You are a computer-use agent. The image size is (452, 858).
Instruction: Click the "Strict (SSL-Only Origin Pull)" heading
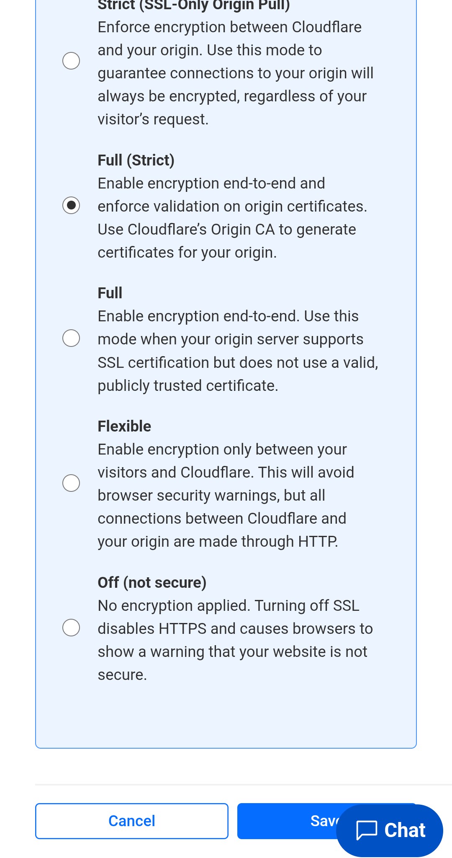(x=193, y=6)
